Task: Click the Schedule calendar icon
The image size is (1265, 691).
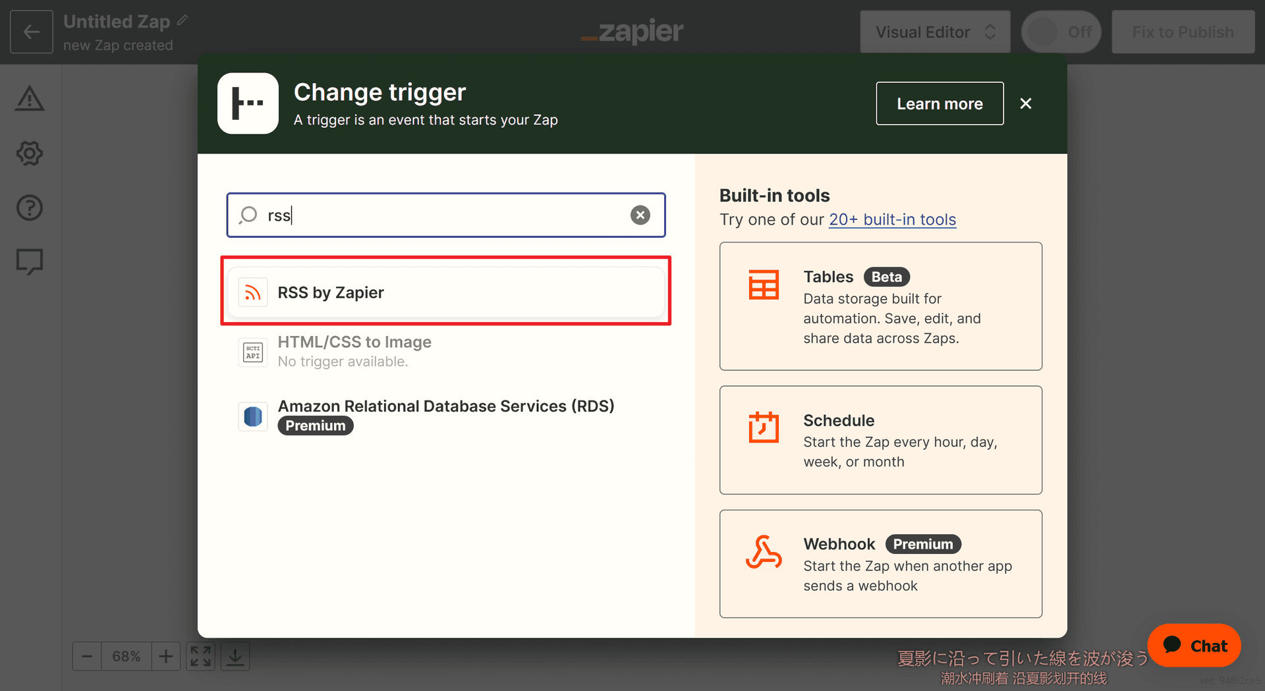Action: pos(764,427)
